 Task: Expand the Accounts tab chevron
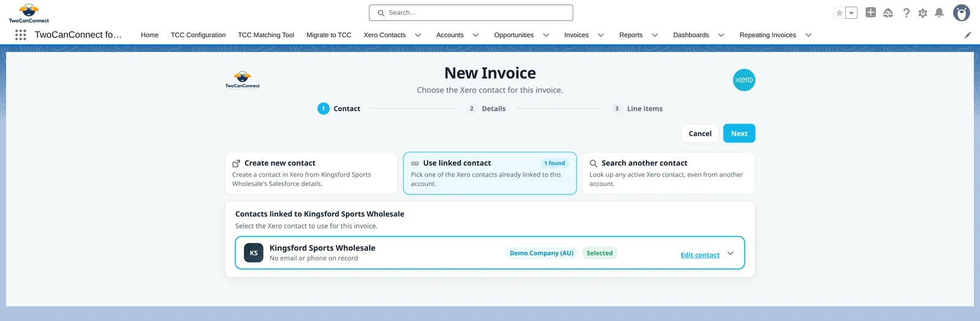tap(475, 35)
